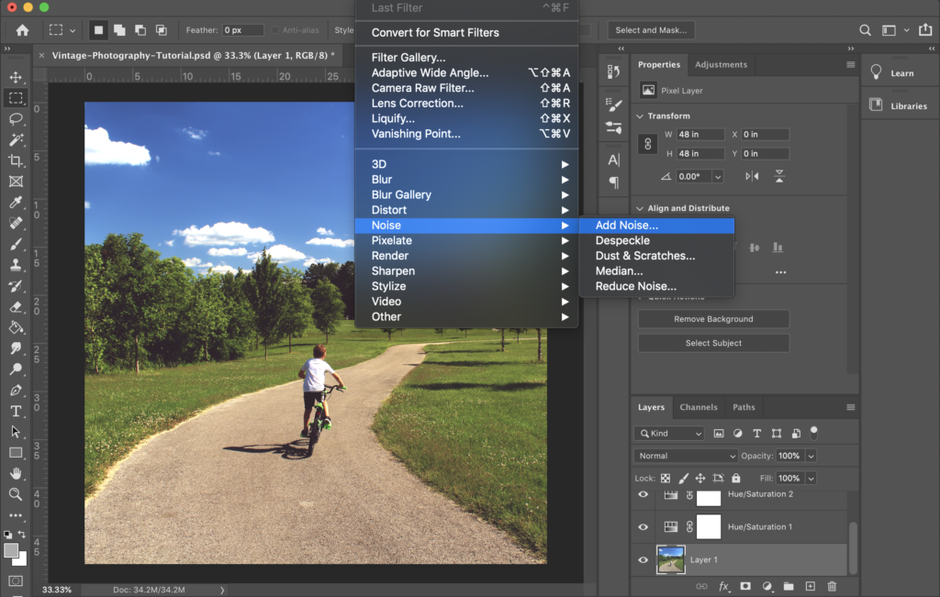Click the Select Subject button
Screen dimensions: 940x597
pos(713,343)
